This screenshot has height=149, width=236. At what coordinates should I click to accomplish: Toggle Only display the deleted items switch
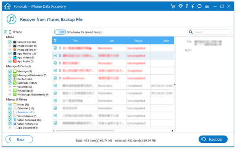[60, 32]
